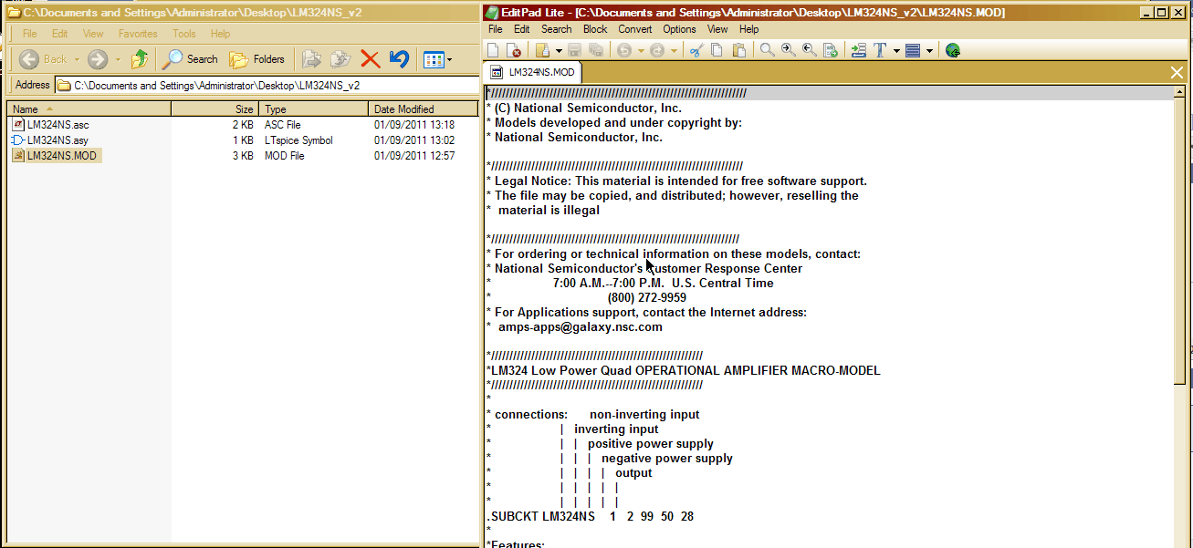
Task: Click the Forward arrow in Explorer
Action: pos(97,59)
